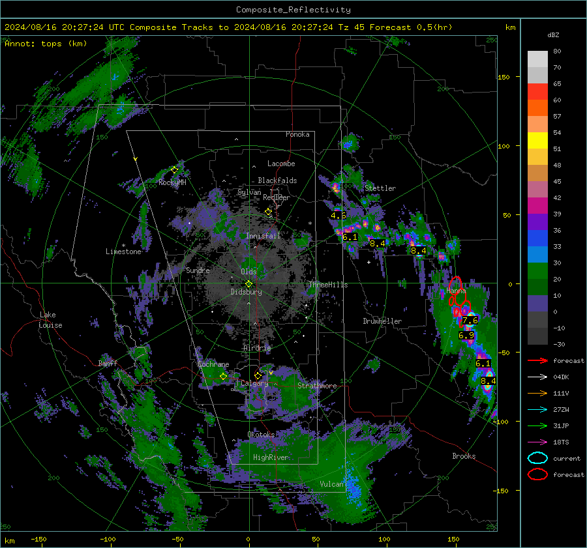Click the Sundre town label

(198, 270)
